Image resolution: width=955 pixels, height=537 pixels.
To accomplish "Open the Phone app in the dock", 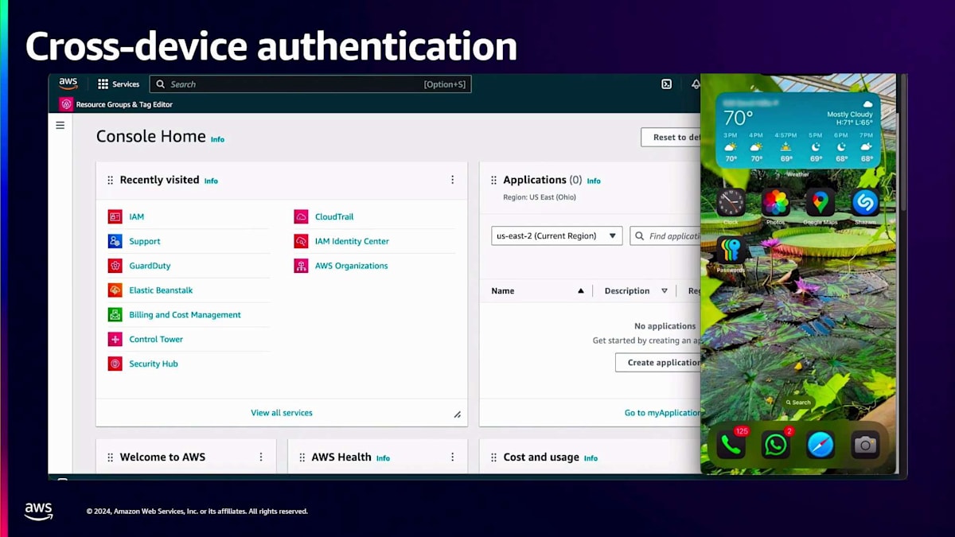I will tap(731, 445).
